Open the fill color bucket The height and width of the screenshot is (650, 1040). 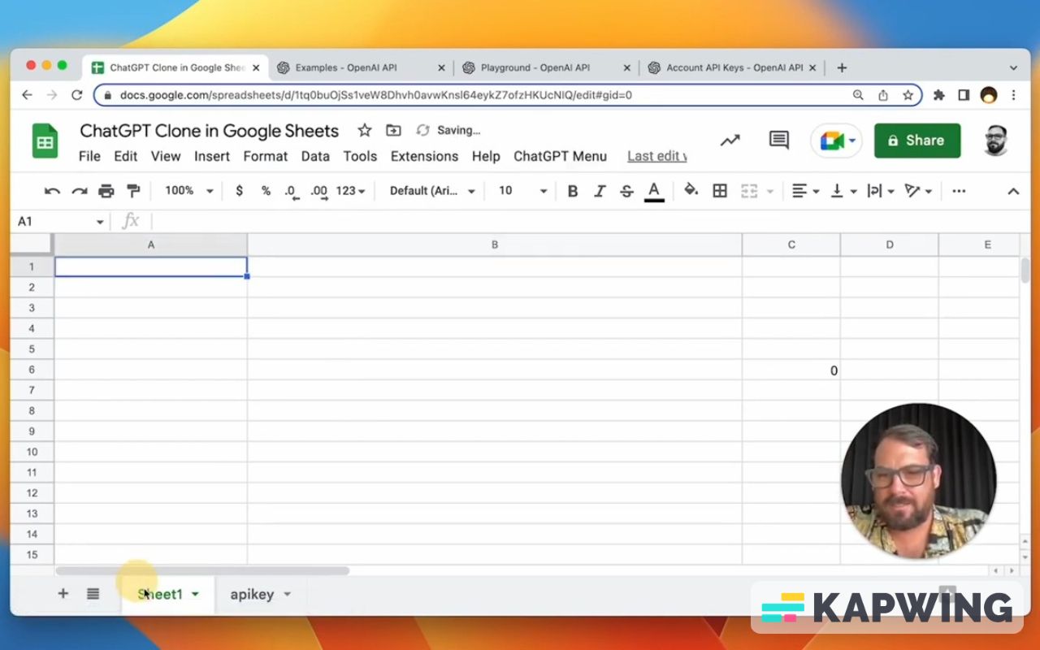click(x=691, y=191)
